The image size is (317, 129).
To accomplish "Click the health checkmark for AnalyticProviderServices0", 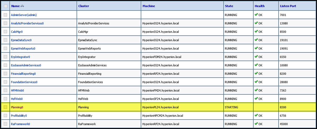I will (x=256, y=23).
